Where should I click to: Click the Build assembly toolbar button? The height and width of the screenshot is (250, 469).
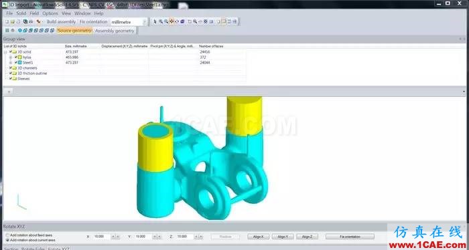(61, 22)
